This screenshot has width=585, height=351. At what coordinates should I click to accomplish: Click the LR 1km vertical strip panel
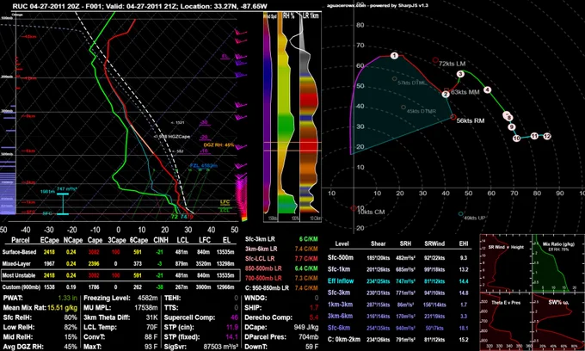tap(311, 117)
